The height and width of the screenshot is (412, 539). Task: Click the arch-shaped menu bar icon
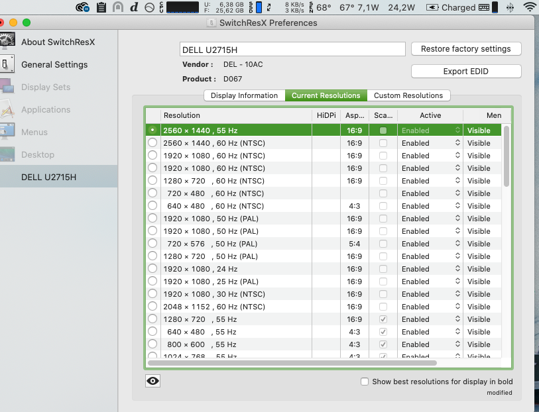click(x=118, y=7)
